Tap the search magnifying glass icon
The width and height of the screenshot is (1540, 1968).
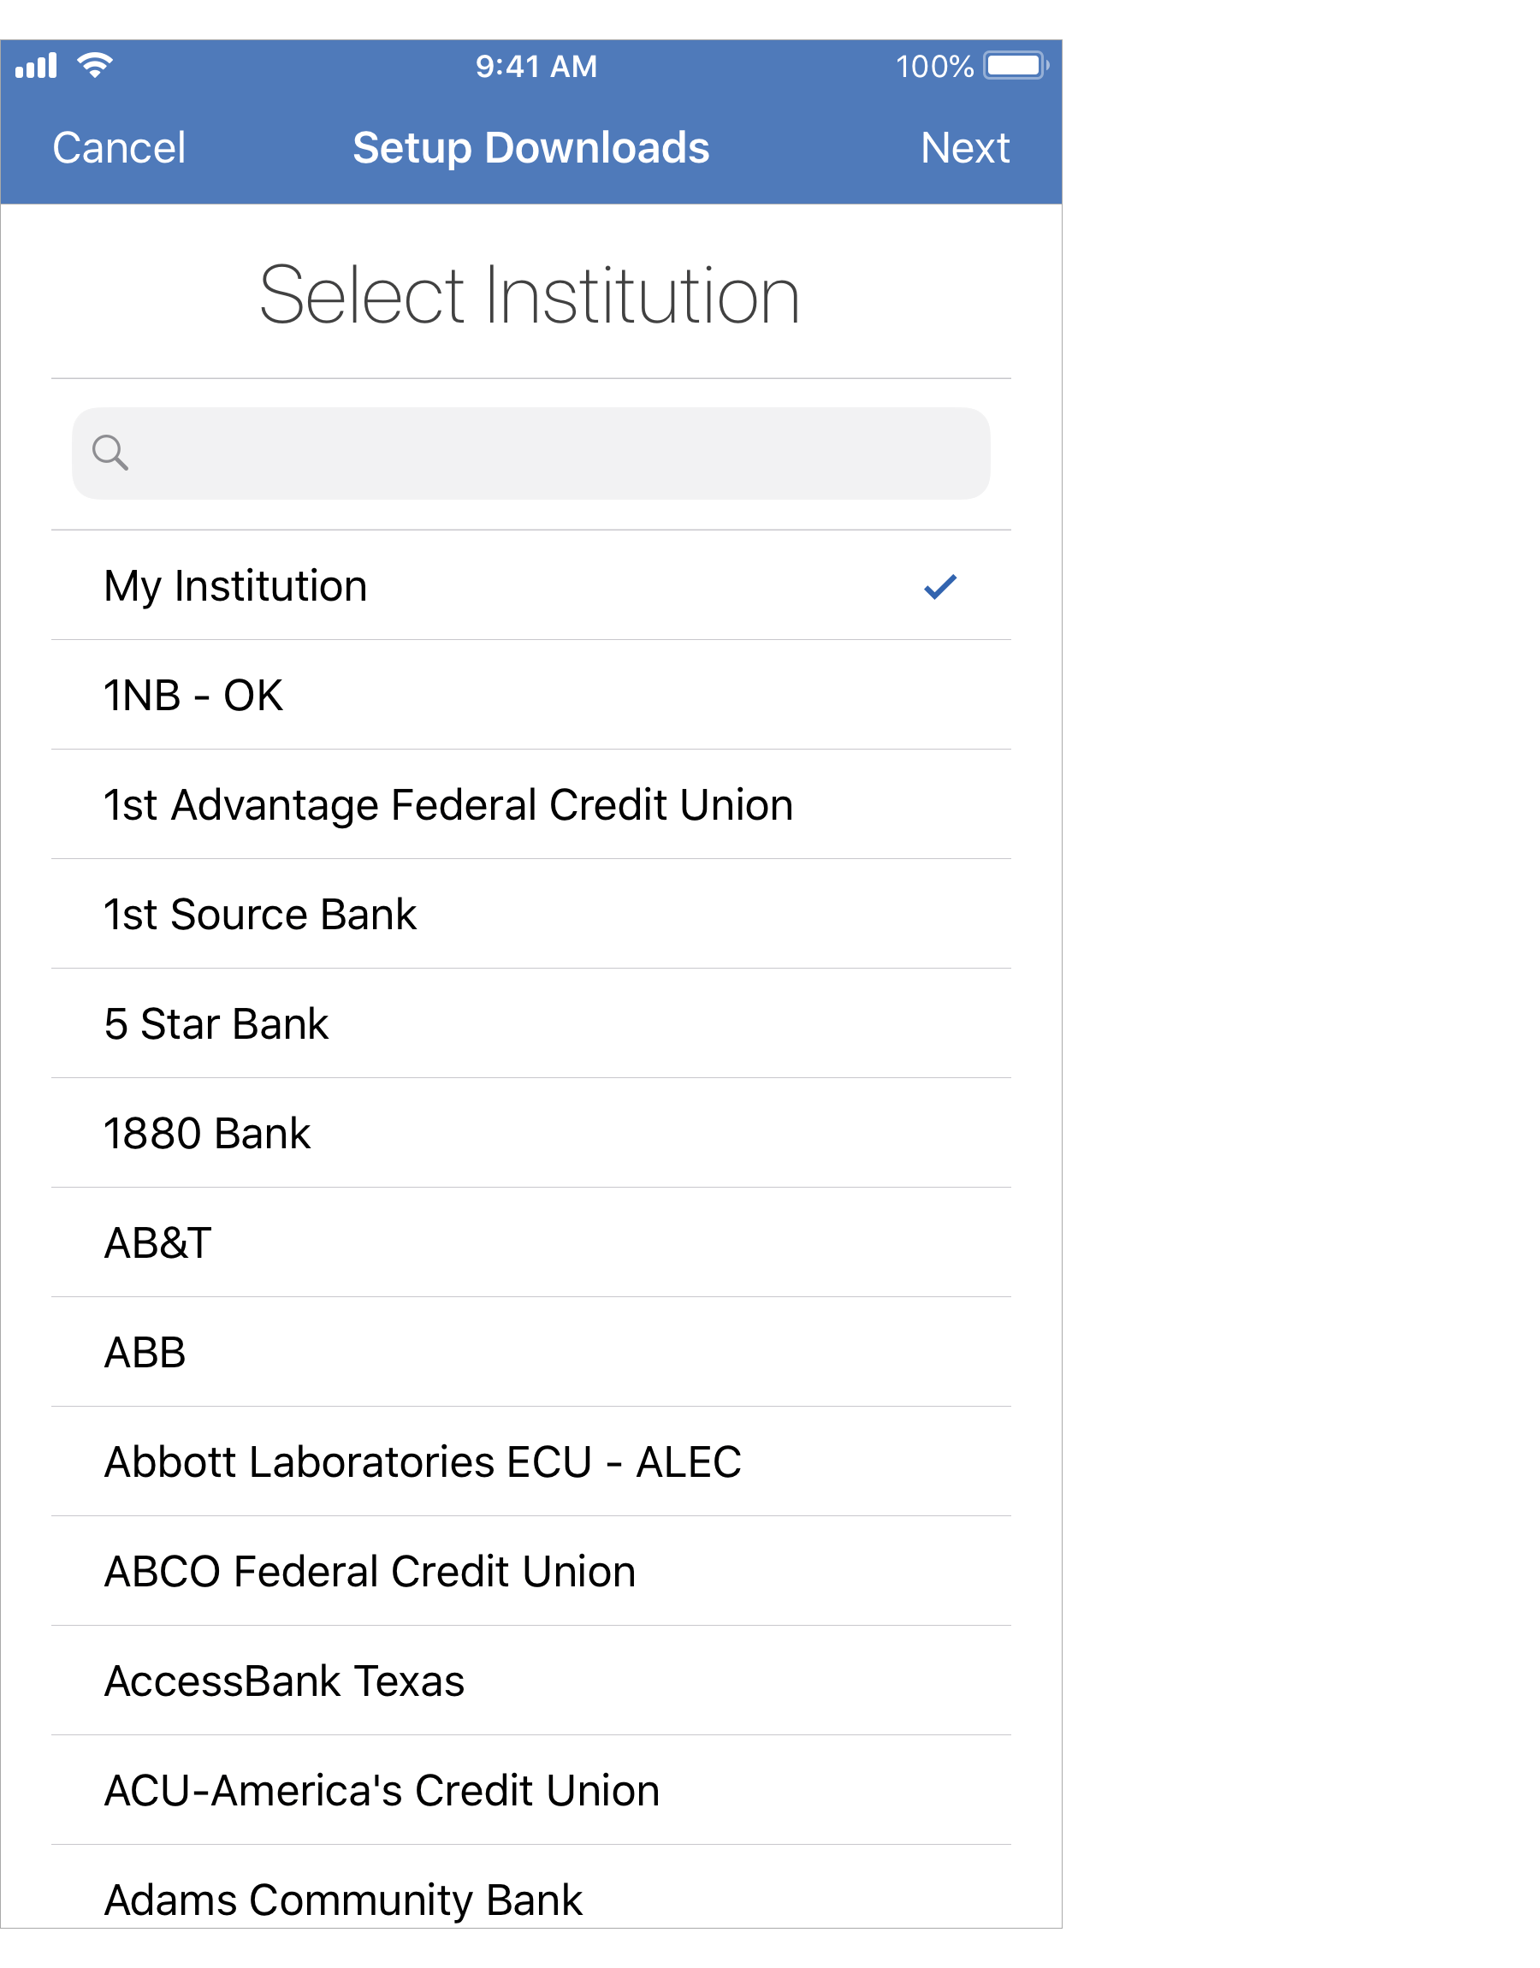[112, 453]
